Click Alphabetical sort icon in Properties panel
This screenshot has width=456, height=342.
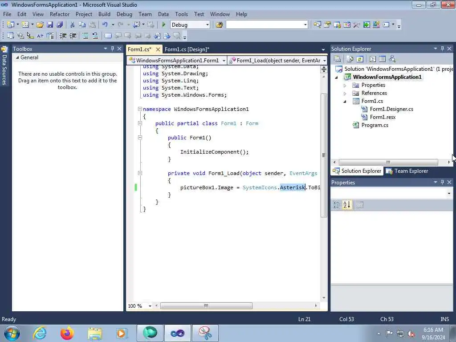click(346, 205)
